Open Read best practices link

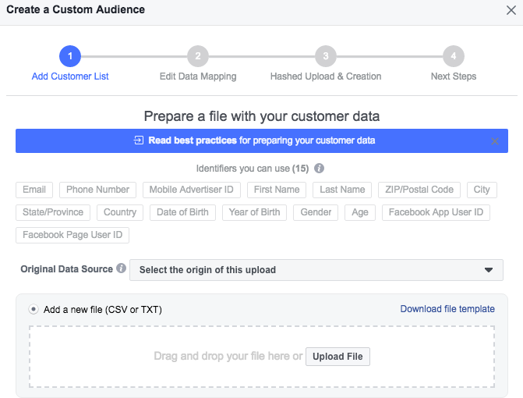(193, 141)
